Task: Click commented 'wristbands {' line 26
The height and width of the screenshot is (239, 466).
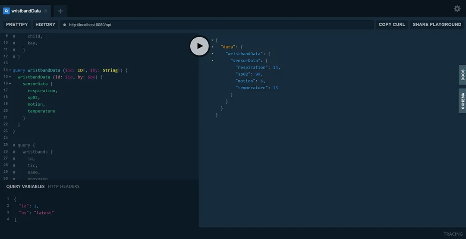Action: coord(38,152)
